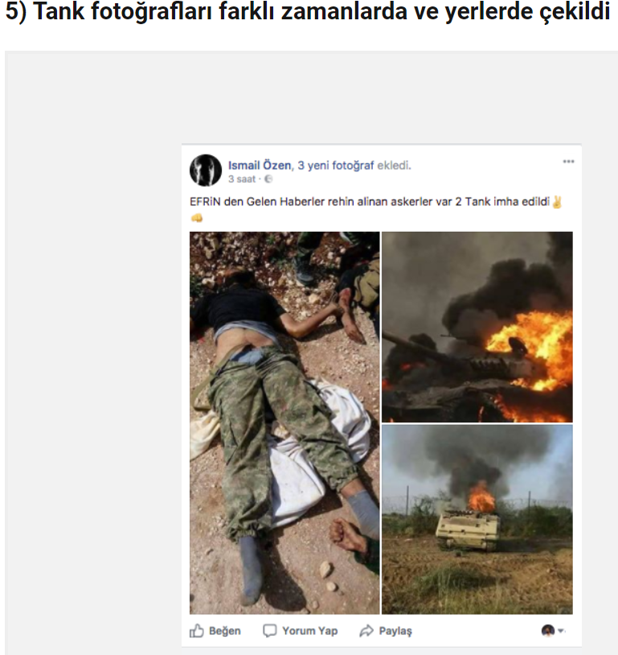Click the fist emoji under the post text

[197, 217]
